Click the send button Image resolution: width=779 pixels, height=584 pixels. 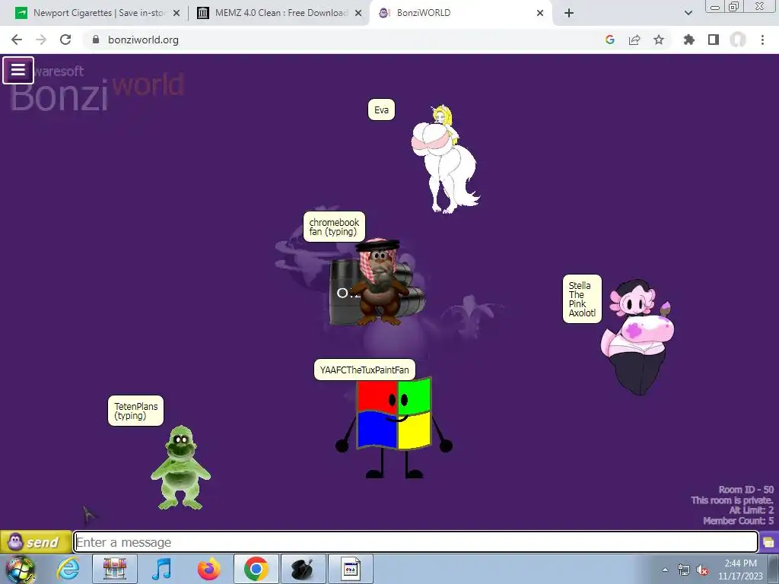click(35, 541)
